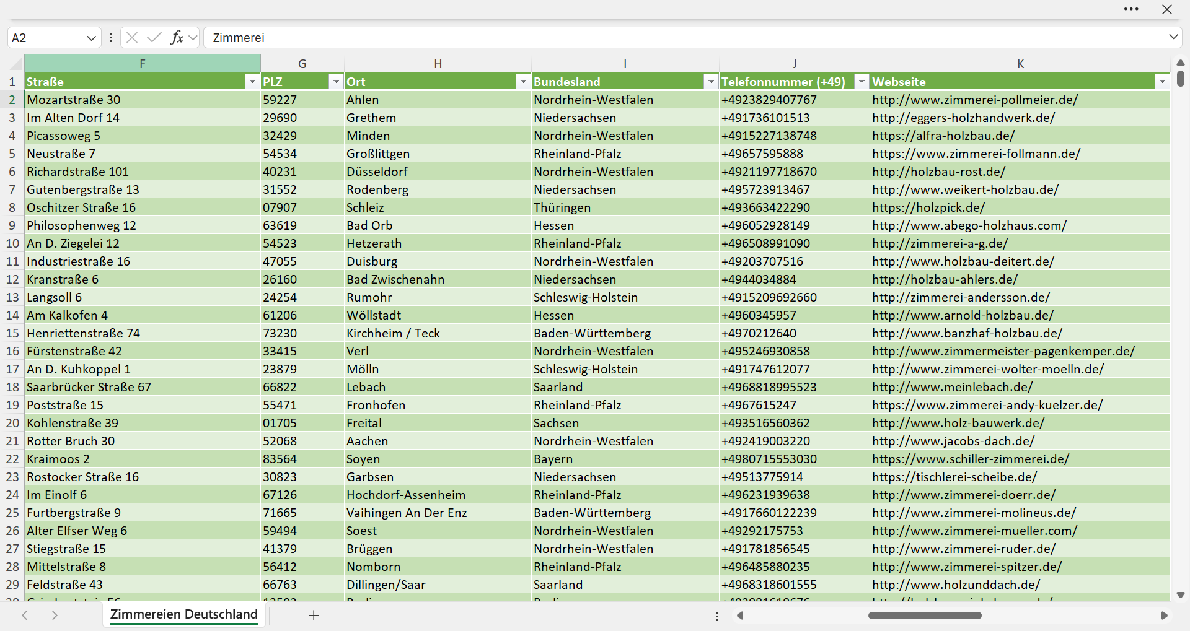1190x631 pixels.
Task: Click the name box drag handle dots
Action: [x=111, y=38]
